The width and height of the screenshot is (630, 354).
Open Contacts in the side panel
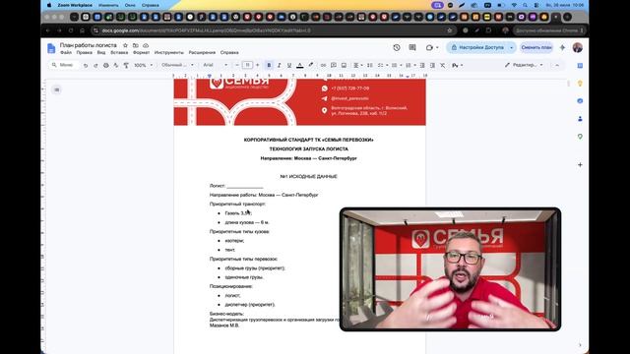(x=580, y=119)
